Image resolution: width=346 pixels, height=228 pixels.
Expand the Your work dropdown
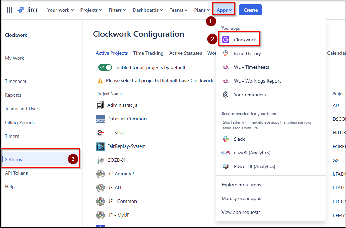tap(61, 10)
